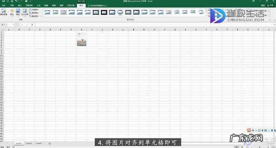Click inside the formula bar
The height and width of the screenshot is (148, 276).
click(155, 24)
